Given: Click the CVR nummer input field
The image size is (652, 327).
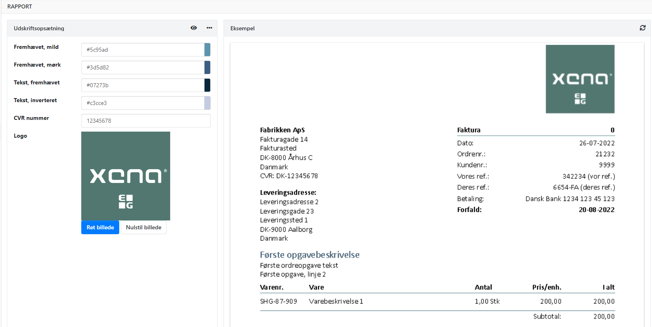Looking at the screenshot, I should click(146, 121).
